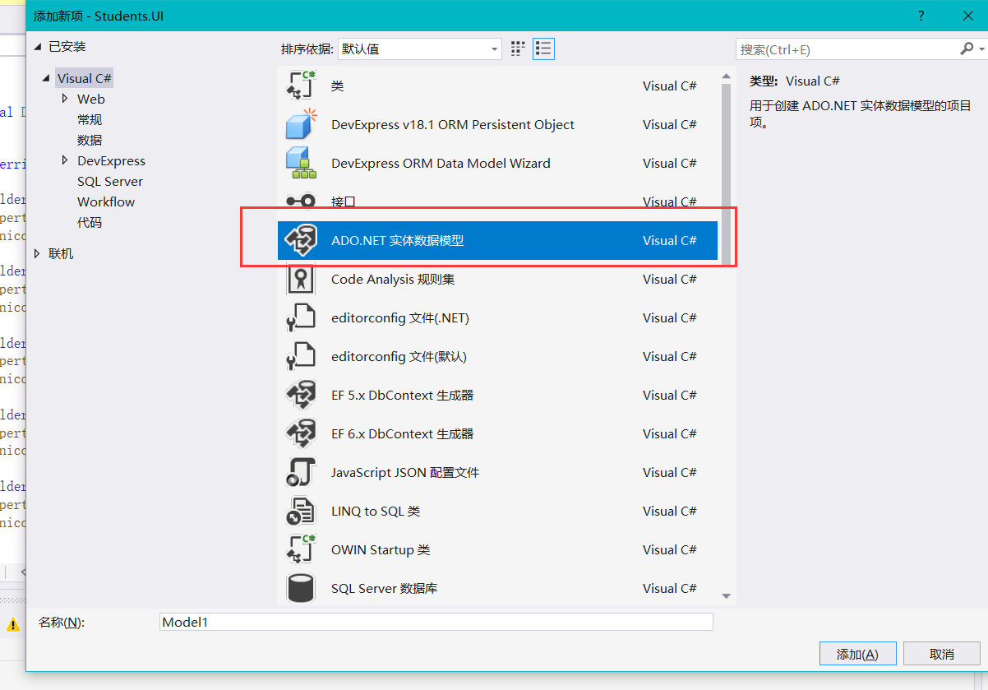
Task: Open the 排序依据 默认值 dropdown
Action: (420, 49)
